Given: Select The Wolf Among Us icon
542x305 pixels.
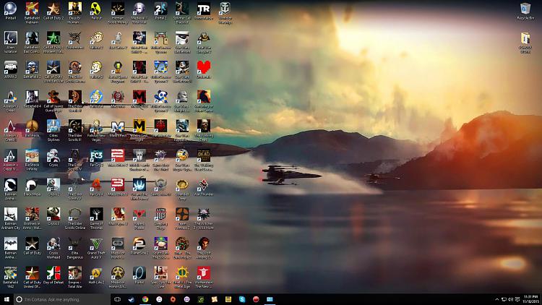Looking at the screenshot, I should [x=204, y=249].
